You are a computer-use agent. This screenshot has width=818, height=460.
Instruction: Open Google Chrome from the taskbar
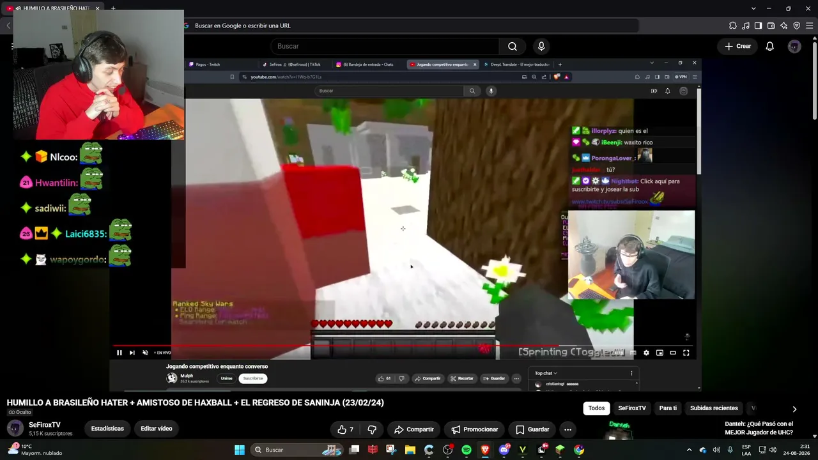pyautogui.click(x=579, y=450)
